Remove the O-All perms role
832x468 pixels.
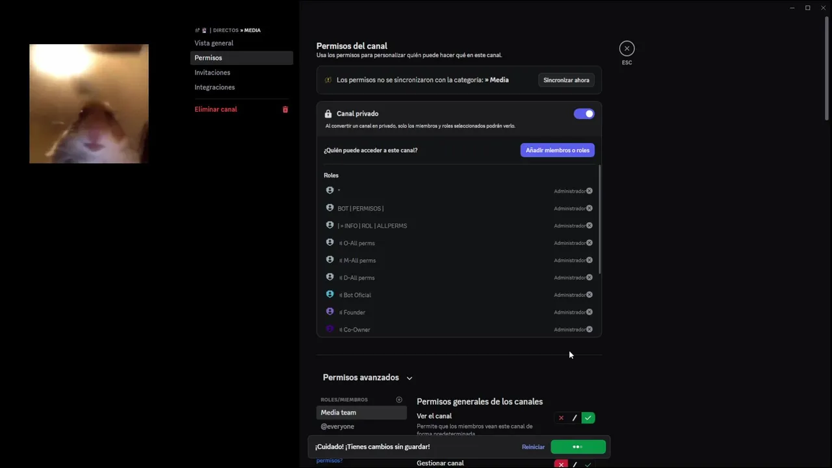[589, 242]
